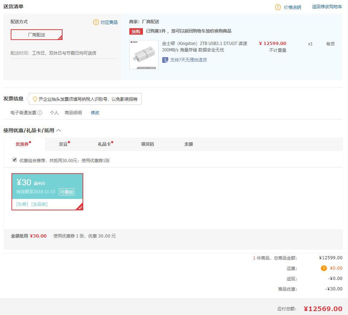Click the 7-day return shield icon
The width and height of the screenshot is (348, 315).
click(x=165, y=60)
